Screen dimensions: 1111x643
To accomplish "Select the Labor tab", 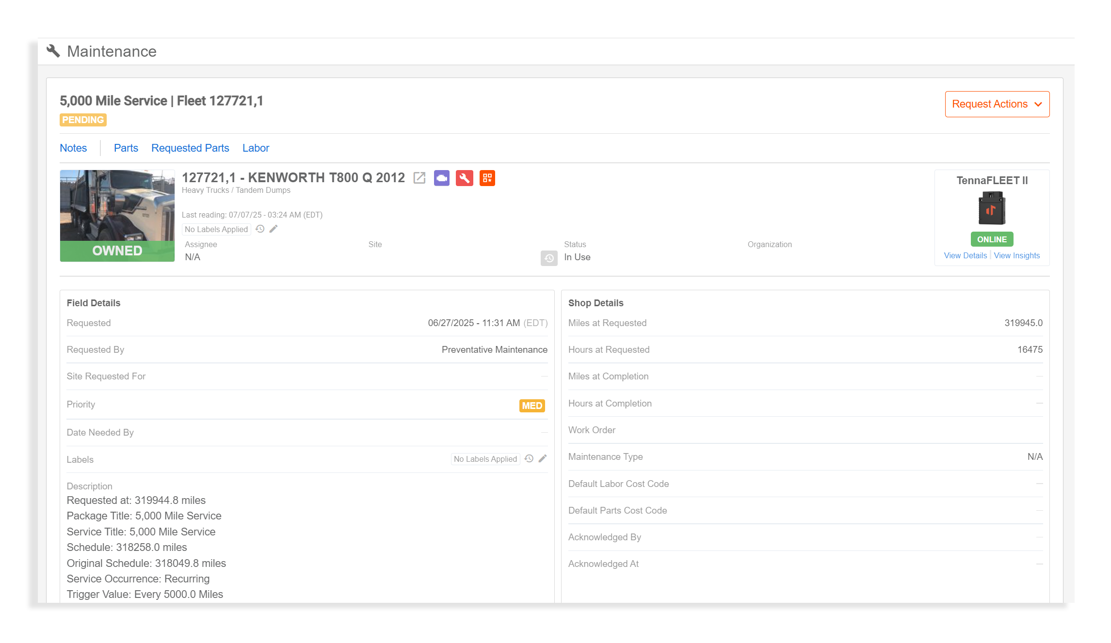I will (256, 148).
